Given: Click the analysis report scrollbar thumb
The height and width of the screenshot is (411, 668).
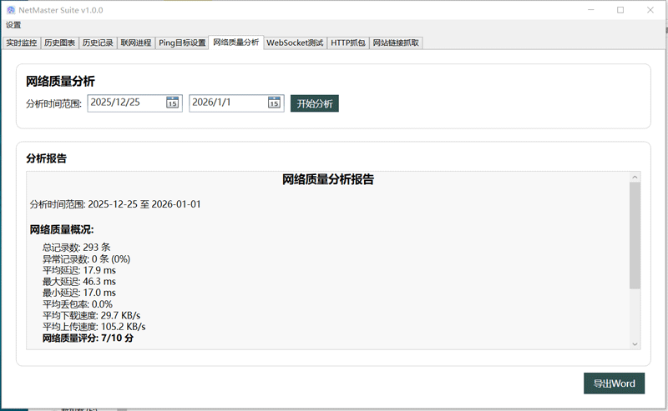Looking at the screenshot, I should click(635, 235).
